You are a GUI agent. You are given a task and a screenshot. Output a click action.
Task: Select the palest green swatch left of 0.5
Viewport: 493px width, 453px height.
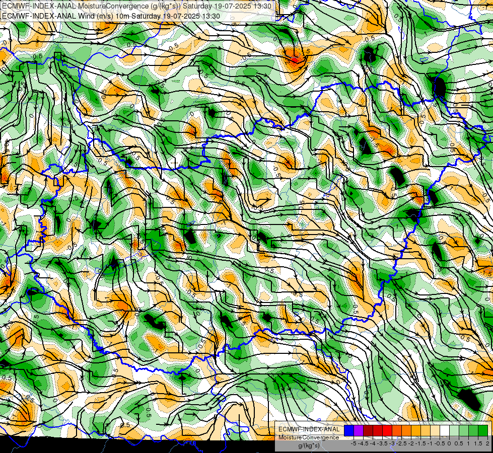(454, 431)
